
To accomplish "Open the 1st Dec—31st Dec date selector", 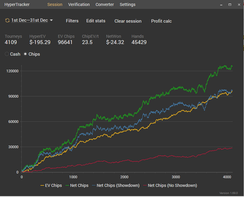I will coord(29,21).
